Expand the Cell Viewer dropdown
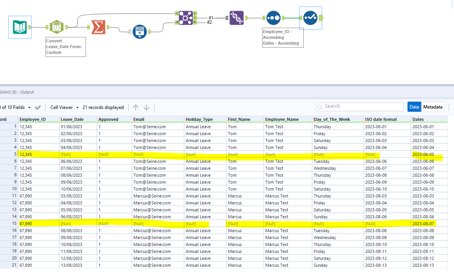Viewport: 454px width, 276px height. [x=64, y=107]
